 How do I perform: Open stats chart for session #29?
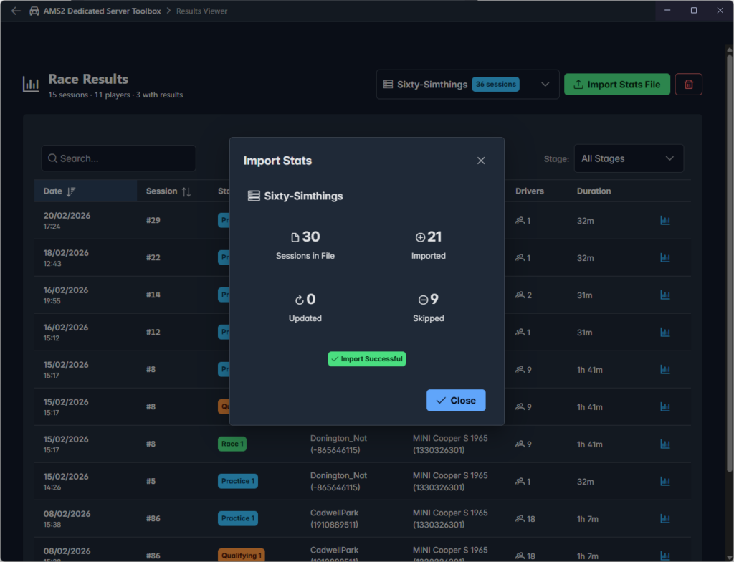pos(664,221)
